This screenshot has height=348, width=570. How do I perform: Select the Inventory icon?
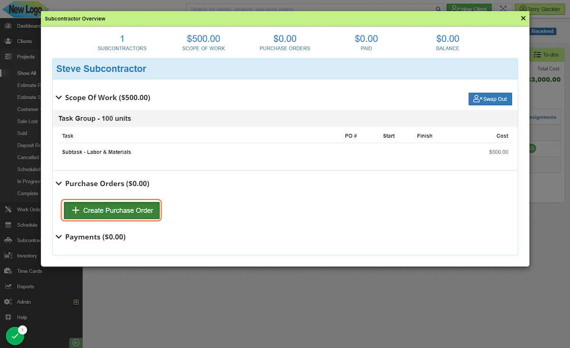9,255
